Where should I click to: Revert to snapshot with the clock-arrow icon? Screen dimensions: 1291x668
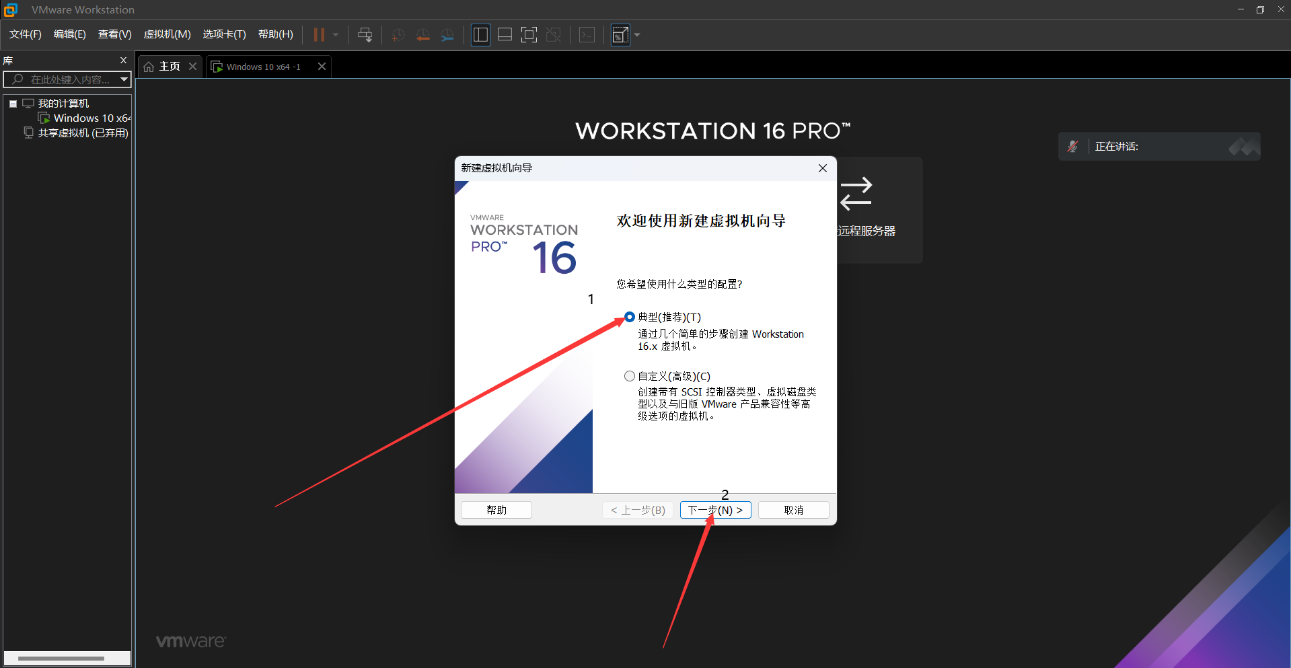[x=422, y=35]
